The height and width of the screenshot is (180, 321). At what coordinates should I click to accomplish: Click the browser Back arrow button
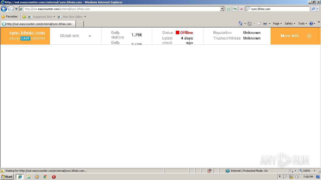click(4, 9)
